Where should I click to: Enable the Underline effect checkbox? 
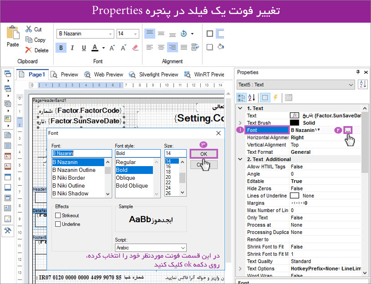(58, 224)
